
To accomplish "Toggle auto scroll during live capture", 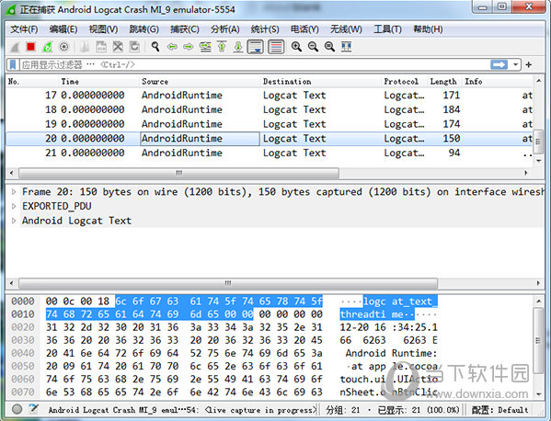I will click(256, 47).
